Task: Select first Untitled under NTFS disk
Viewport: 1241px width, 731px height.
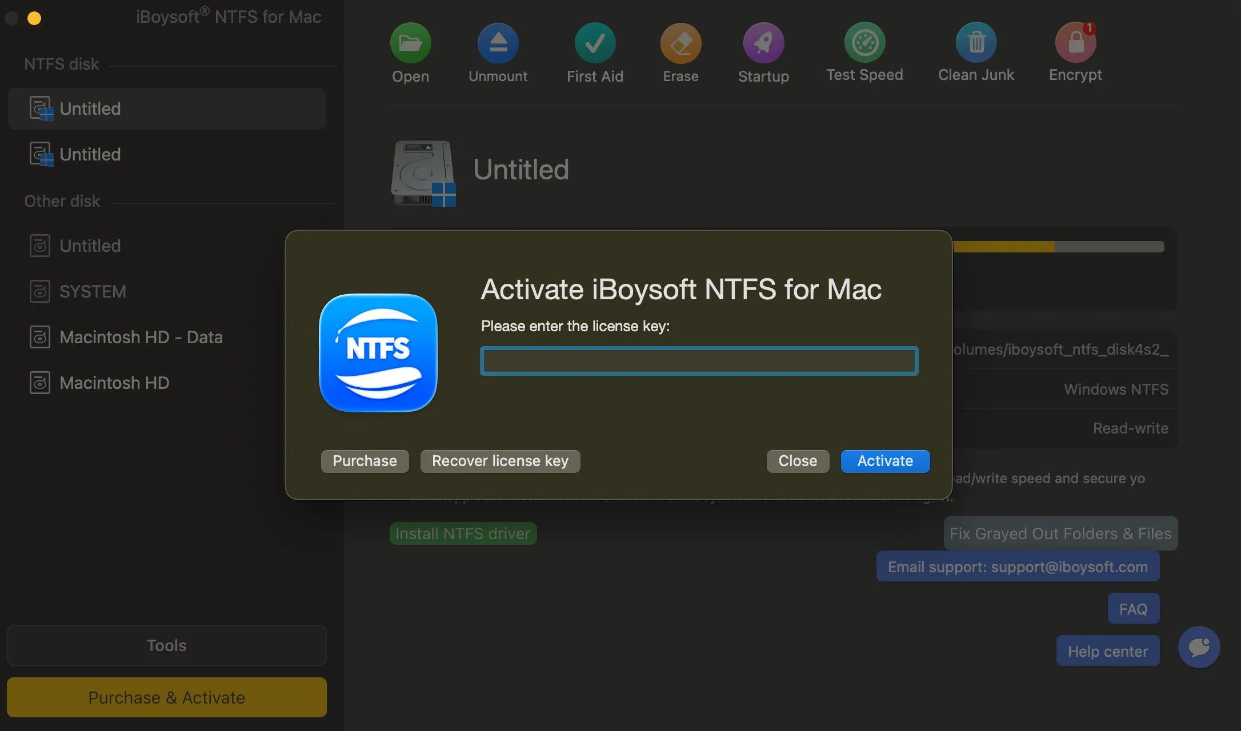Action: click(x=167, y=109)
